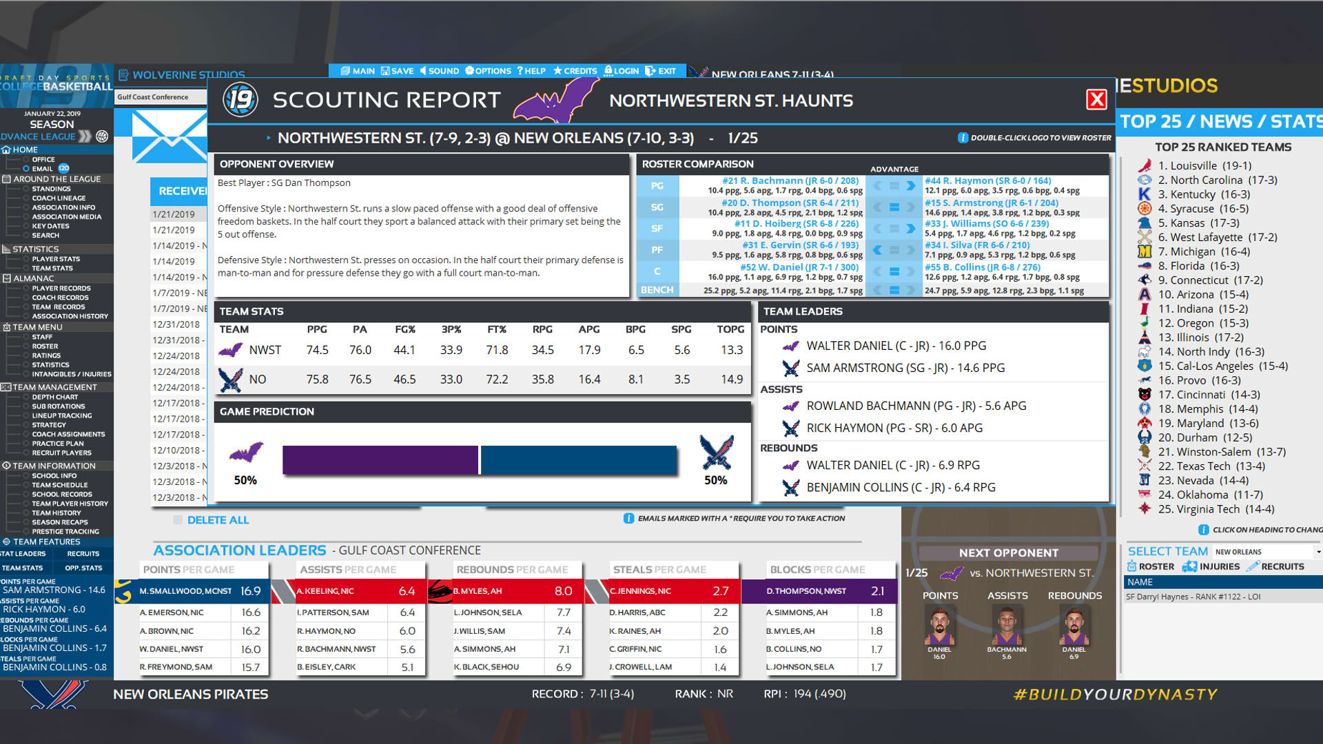
Task: Select Depth Chart radio item
Action: (26, 397)
